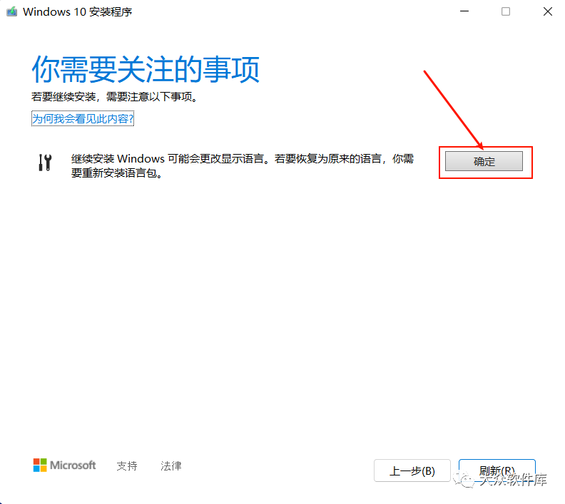
Task: Minimize the Windows 10 安装程序 window
Action: coord(464,11)
